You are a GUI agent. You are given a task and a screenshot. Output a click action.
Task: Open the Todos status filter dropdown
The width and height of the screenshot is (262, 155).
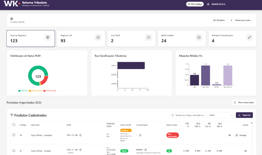pyautogui.click(x=221, y=115)
